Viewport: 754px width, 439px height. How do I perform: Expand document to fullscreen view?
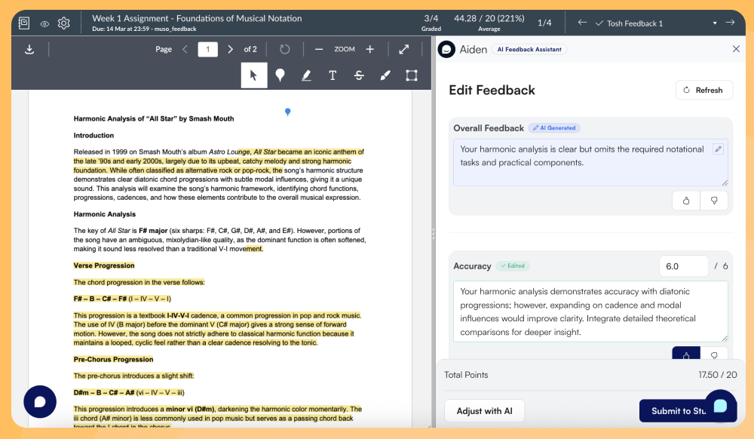coord(404,49)
